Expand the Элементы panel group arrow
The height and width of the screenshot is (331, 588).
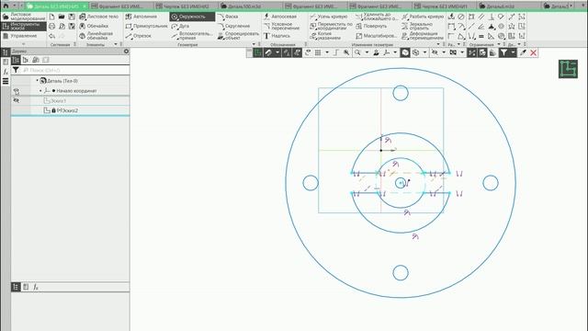tap(116, 44)
